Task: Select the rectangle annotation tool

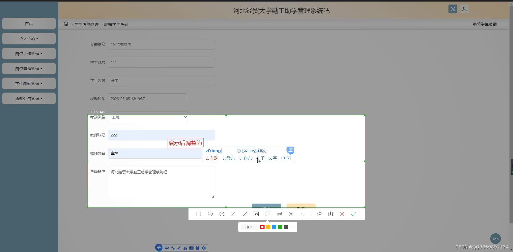Action: (x=199, y=214)
